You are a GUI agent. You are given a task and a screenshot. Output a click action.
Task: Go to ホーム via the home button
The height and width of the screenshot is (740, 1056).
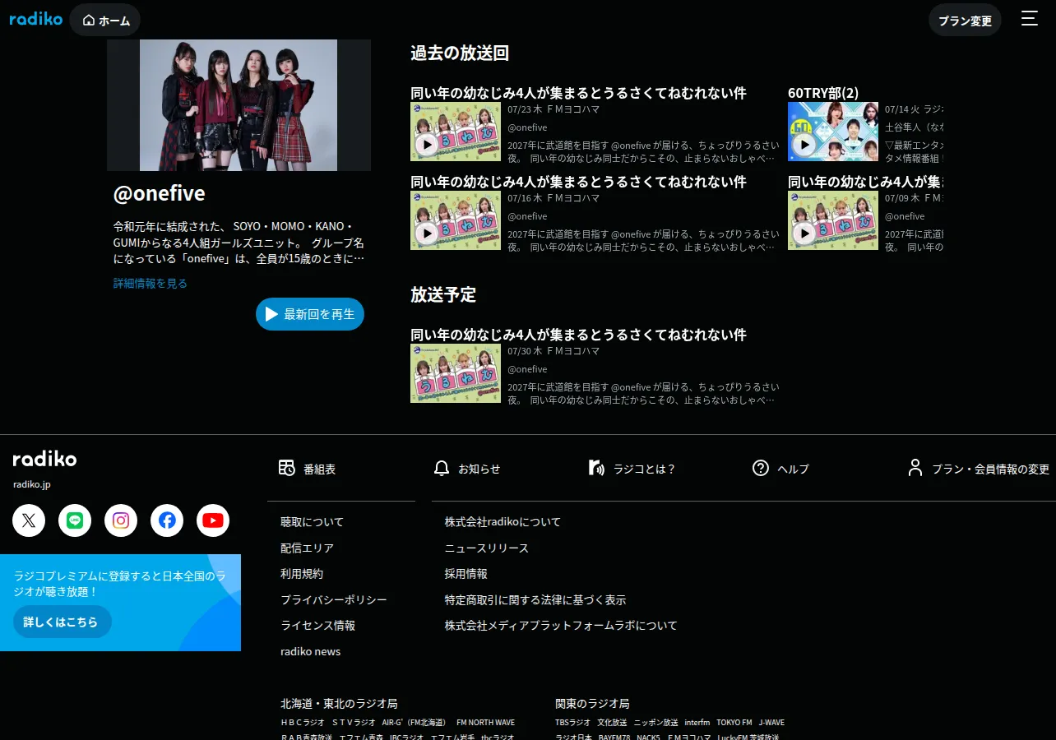tap(105, 21)
